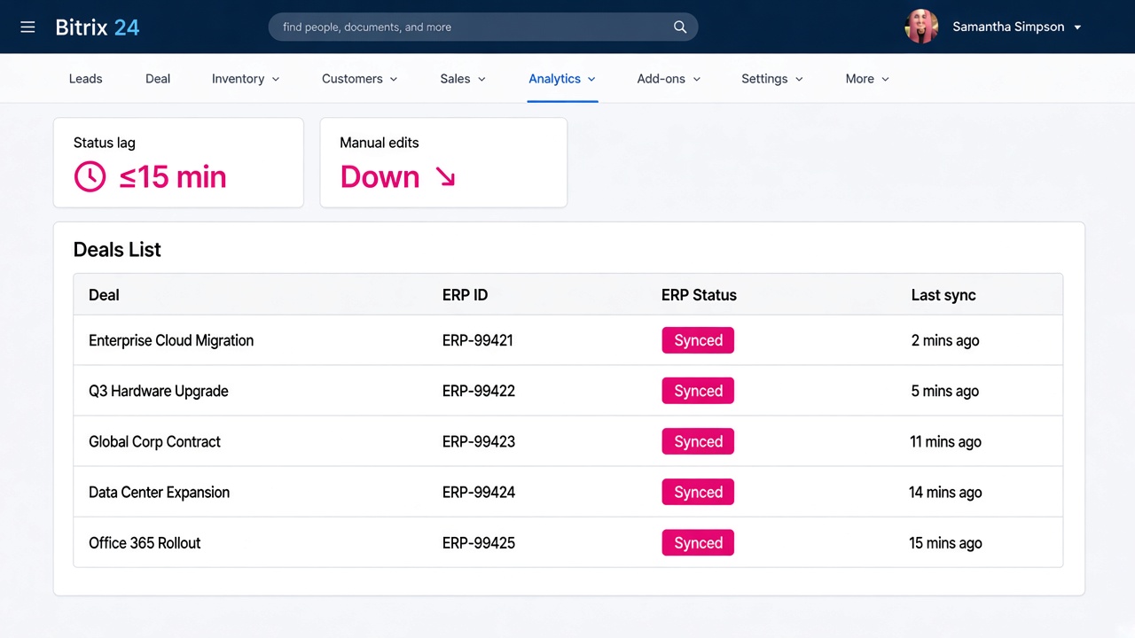Click the ERP ID column header
Screen dimensions: 1135x638
[465, 295]
